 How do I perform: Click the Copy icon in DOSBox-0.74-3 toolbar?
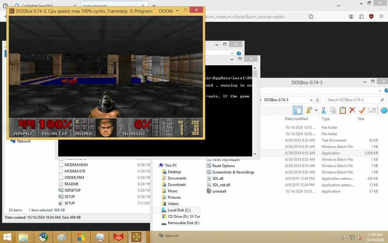click(333, 110)
